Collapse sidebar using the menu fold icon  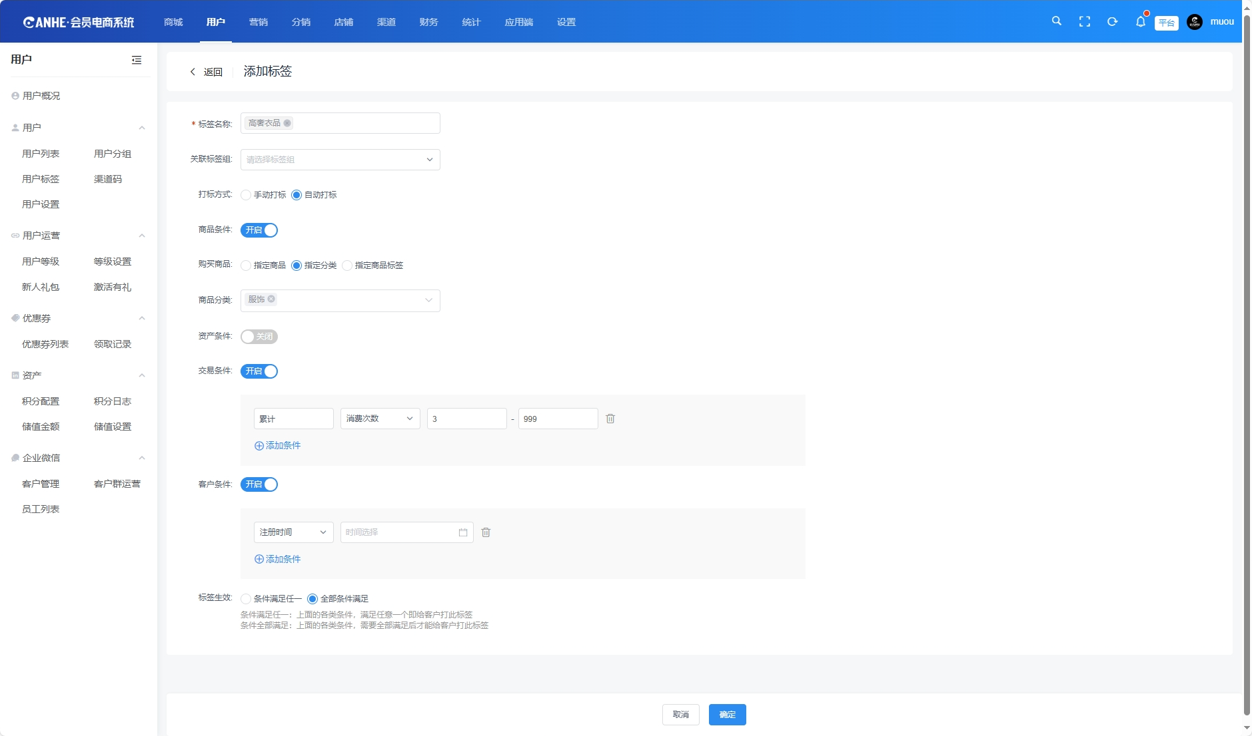137,60
